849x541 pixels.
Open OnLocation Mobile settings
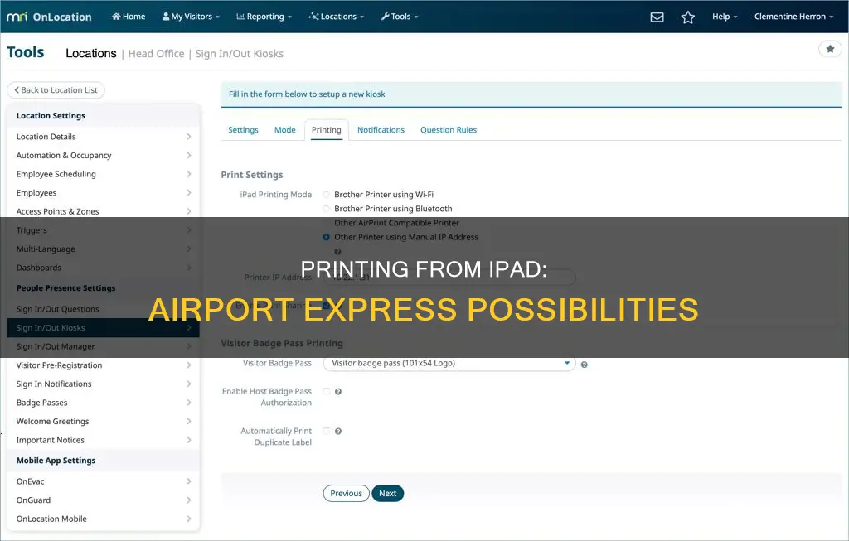(103, 519)
